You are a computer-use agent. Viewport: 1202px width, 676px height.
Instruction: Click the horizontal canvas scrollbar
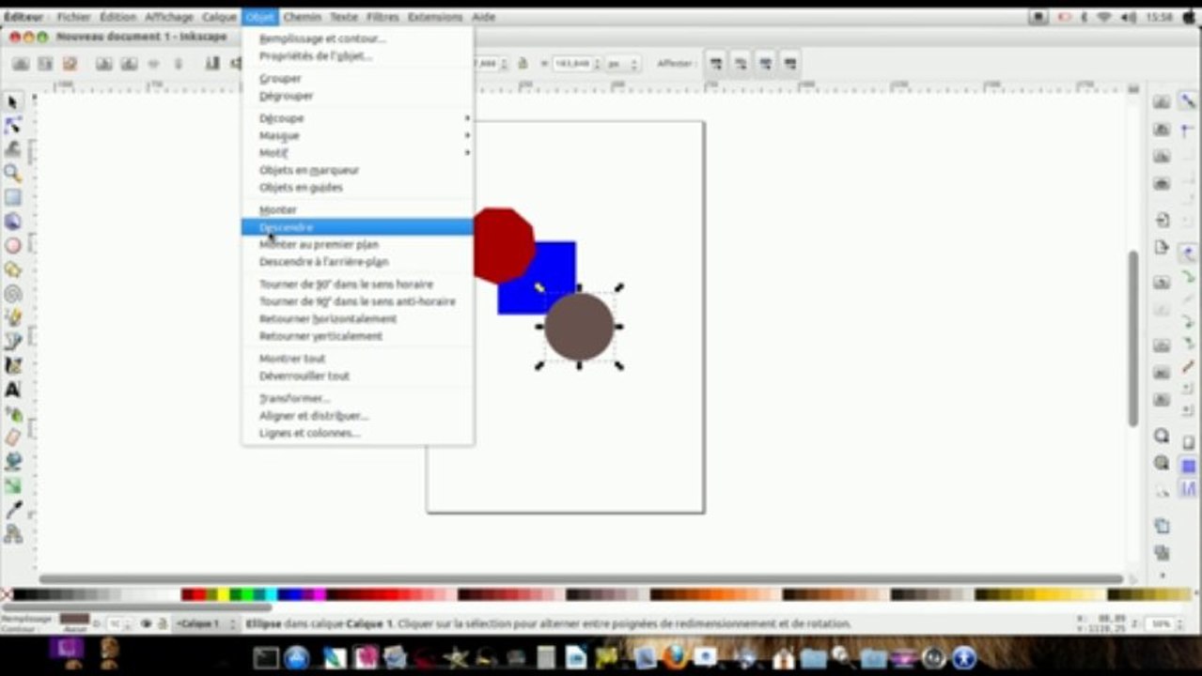(581, 579)
